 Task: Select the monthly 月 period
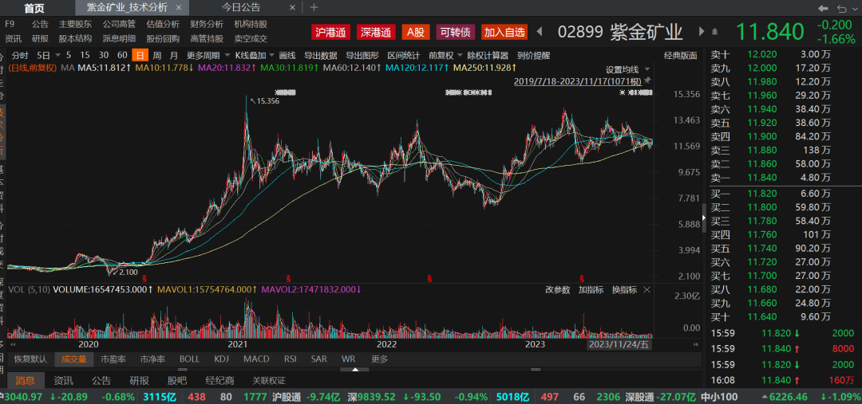[x=174, y=56]
